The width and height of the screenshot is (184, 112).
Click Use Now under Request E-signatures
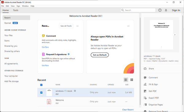[45, 65]
